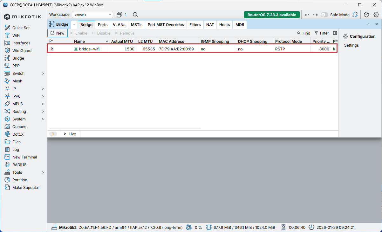Click the magnifier search icon beside Workspace
Screen dimensions: 382x232
pyautogui.click(x=135, y=15)
